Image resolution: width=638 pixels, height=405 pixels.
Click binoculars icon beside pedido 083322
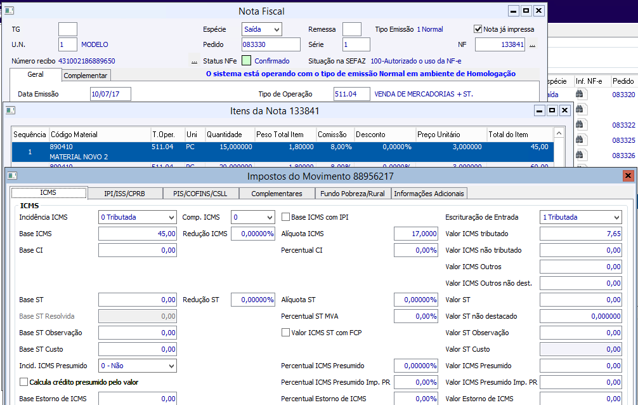click(579, 125)
